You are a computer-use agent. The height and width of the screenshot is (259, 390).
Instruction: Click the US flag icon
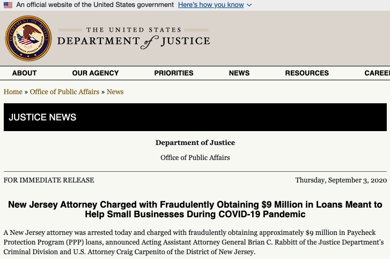tap(8, 5)
